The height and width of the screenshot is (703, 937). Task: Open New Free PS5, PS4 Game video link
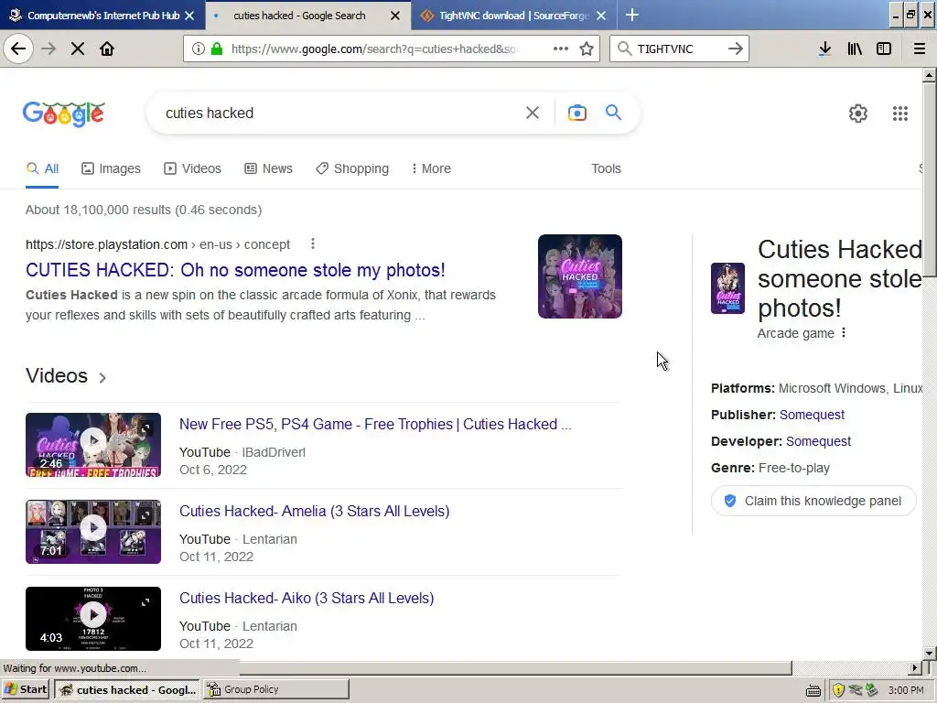pyautogui.click(x=375, y=425)
